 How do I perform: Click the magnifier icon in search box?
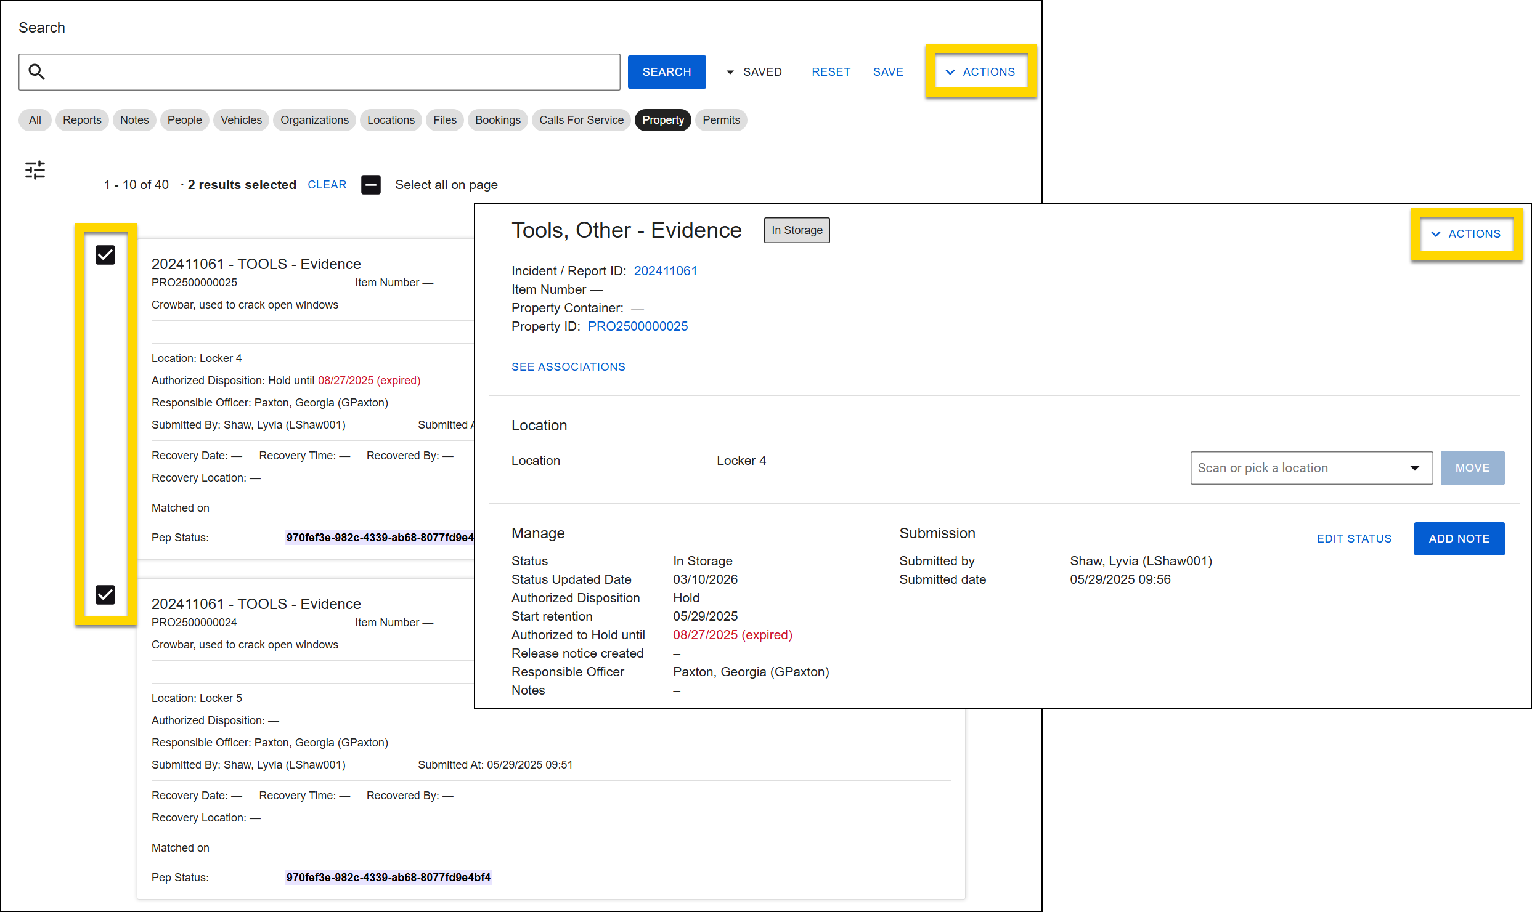(37, 72)
